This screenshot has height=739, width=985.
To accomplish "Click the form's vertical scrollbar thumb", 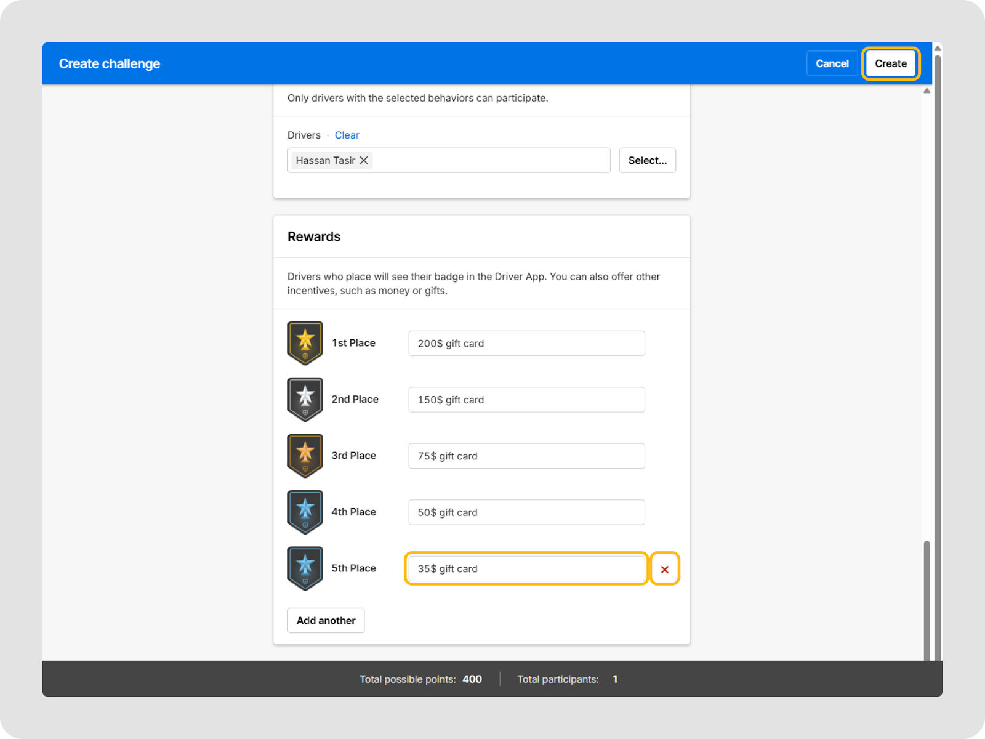I will [x=927, y=600].
